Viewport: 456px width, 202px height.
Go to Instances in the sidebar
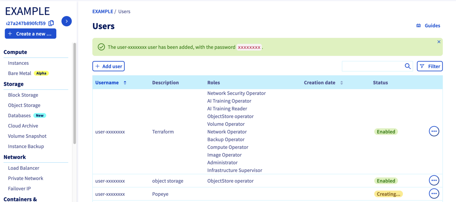tap(18, 63)
